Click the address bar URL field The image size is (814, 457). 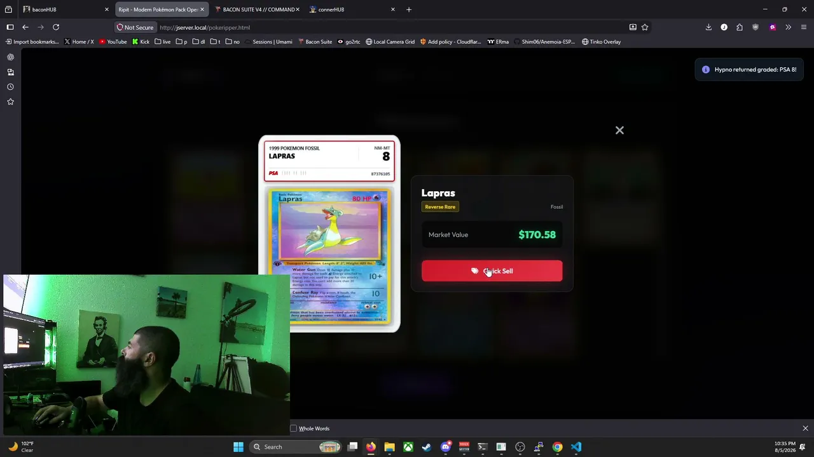[x=382, y=27]
